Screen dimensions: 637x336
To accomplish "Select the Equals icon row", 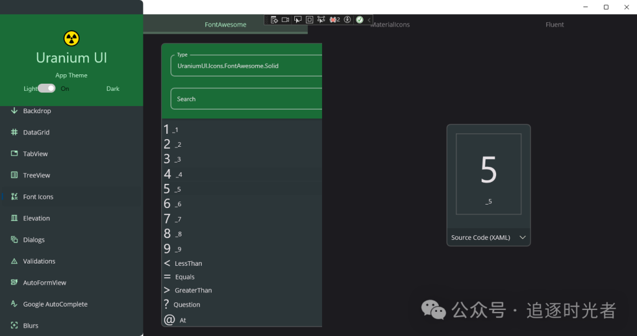I will click(242, 276).
